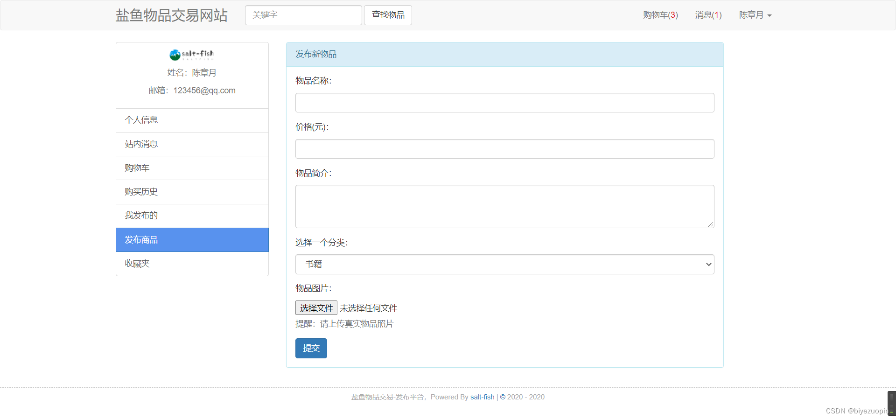Viewport: 896px width, 419px height.
Task: Click the 提醒: 请上传真实物品照片 hint
Action: point(344,324)
